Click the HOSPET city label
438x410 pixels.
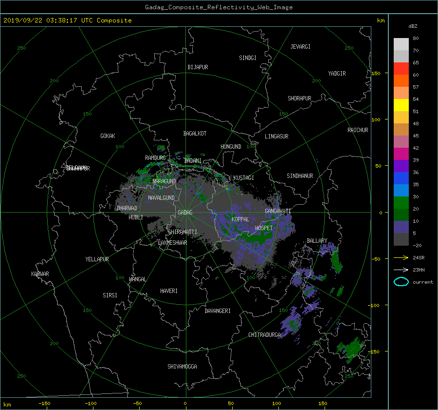(x=264, y=228)
